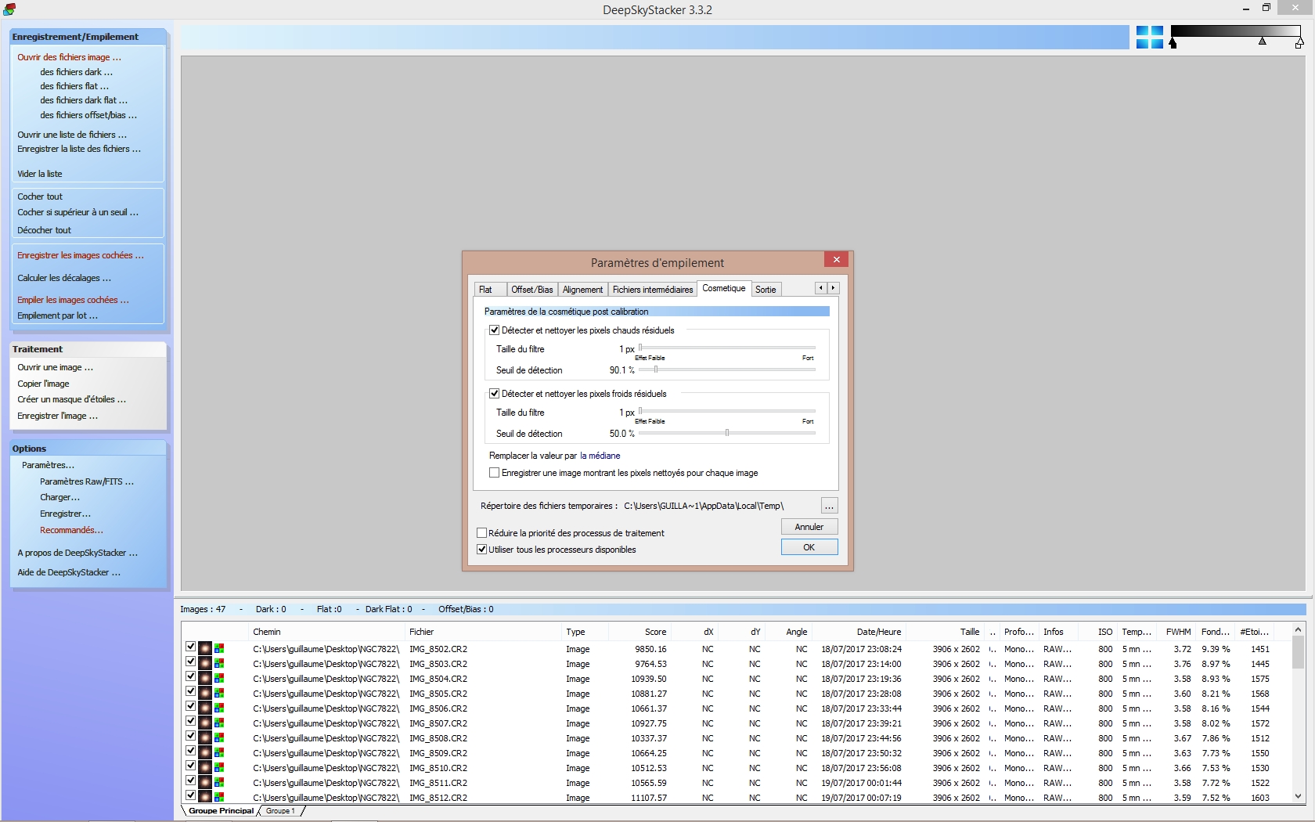1315x822 pixels.
Task: Open the Fichiers intermédiaires tab
Action: [x=653, y=290]
